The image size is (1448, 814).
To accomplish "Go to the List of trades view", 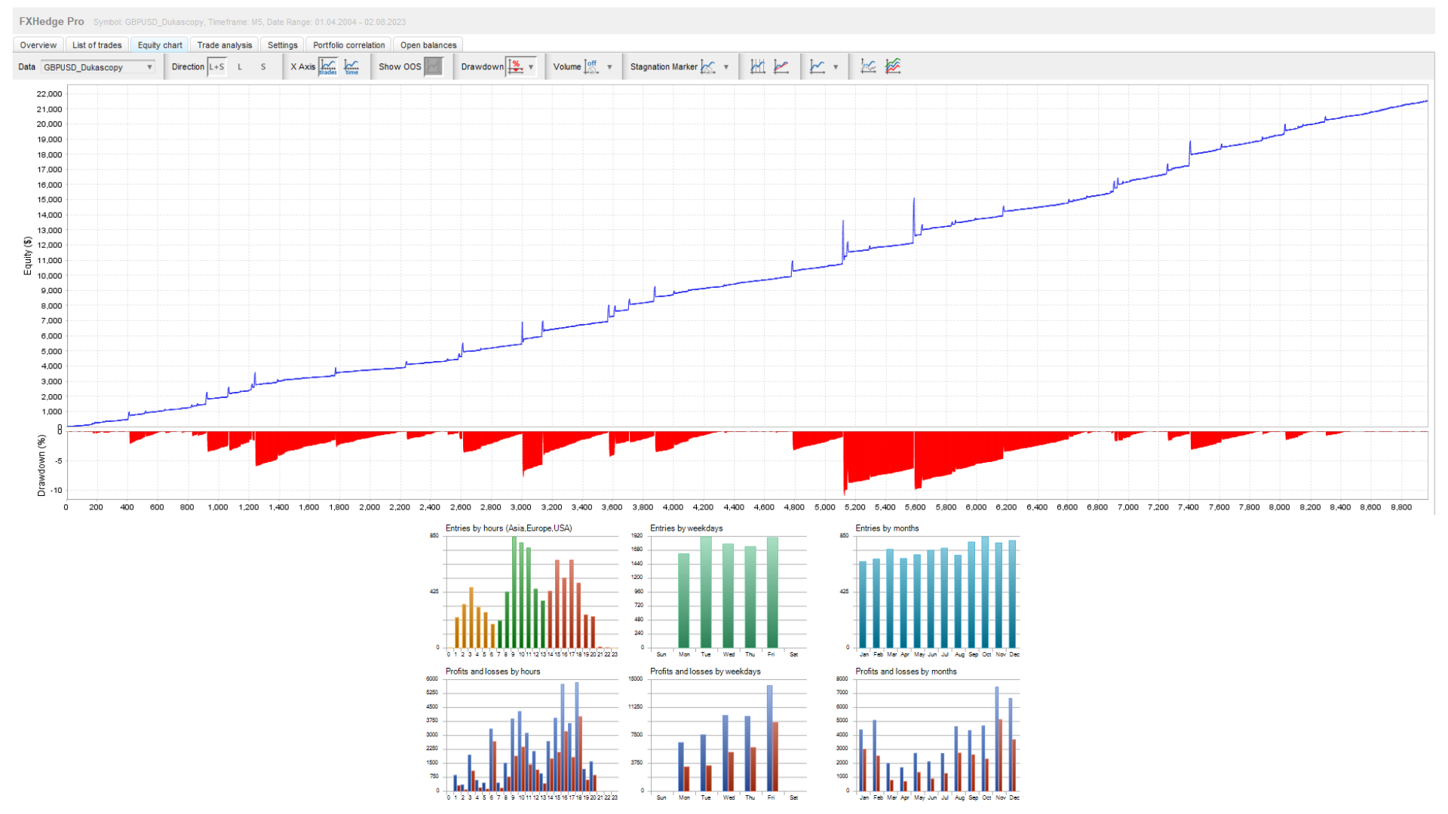I will [x=97, y=44].
